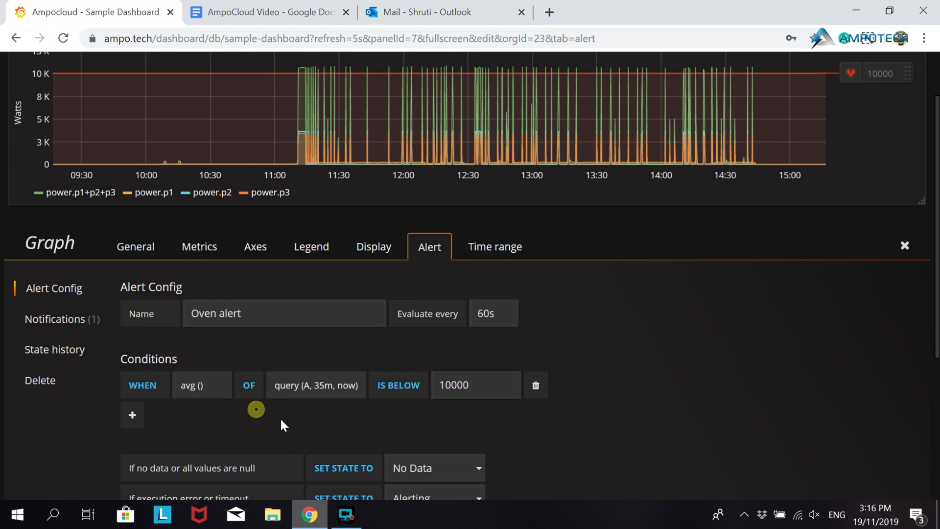Screen dimensions: 940x529
Task: Open the notification center
Action: coord(918,516)
